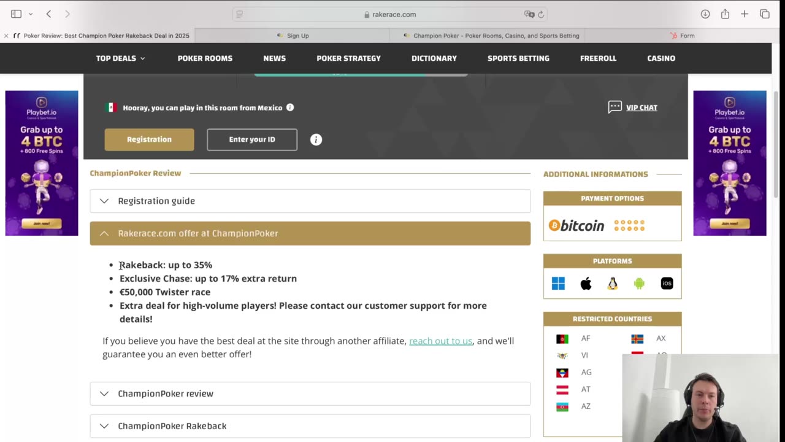Click the gold Registration button

149,139
